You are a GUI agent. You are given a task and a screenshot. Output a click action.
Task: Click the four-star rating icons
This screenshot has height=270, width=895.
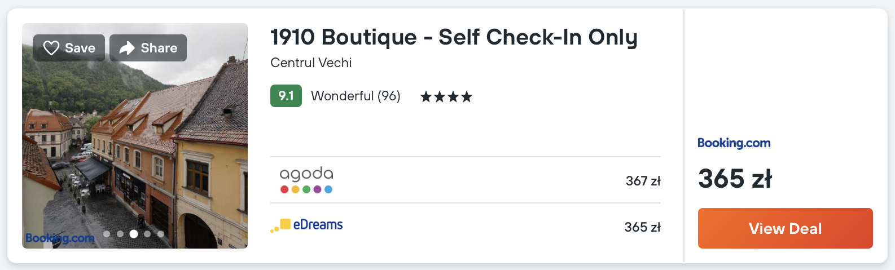pyautogui.click(x=446, y=97)
